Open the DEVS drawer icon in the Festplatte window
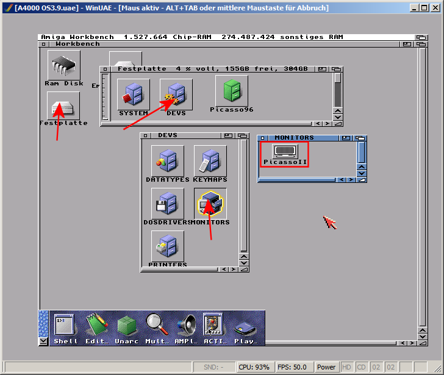Screen dimensions: 444x375 click(x=176, y=95)
